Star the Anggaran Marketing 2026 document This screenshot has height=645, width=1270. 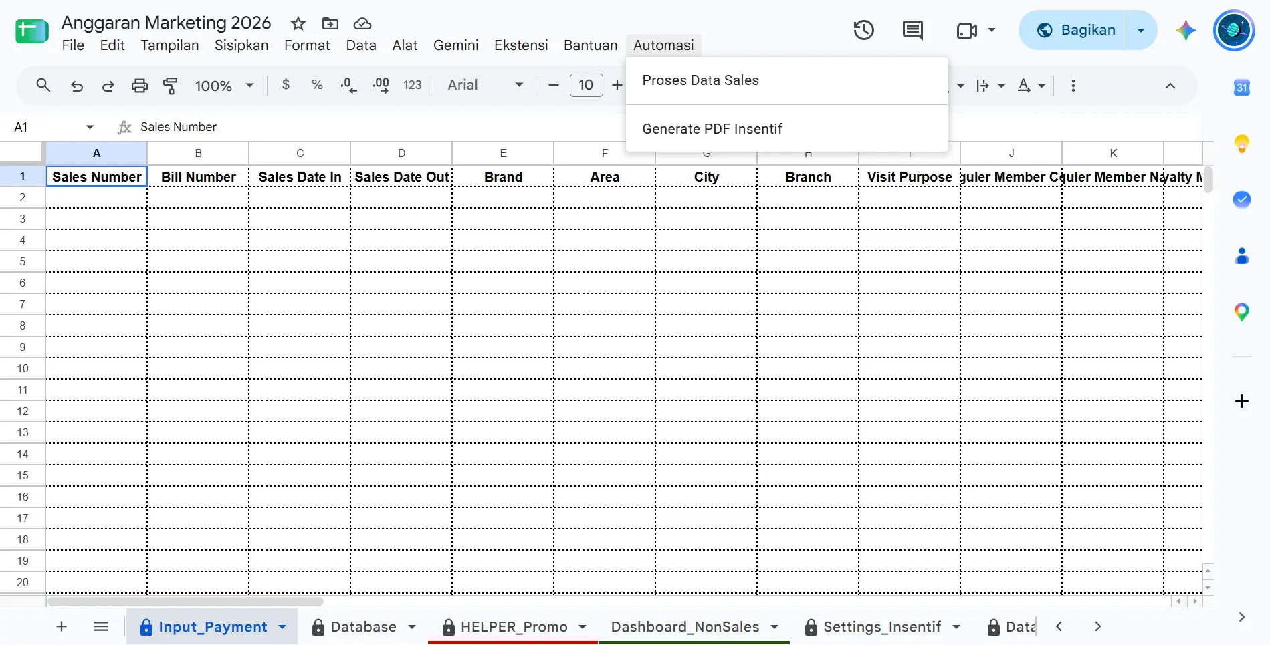(x=298, y=24)
